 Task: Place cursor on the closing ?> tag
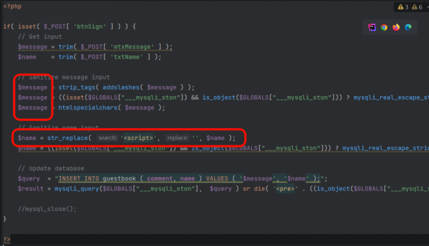point(7,239)
